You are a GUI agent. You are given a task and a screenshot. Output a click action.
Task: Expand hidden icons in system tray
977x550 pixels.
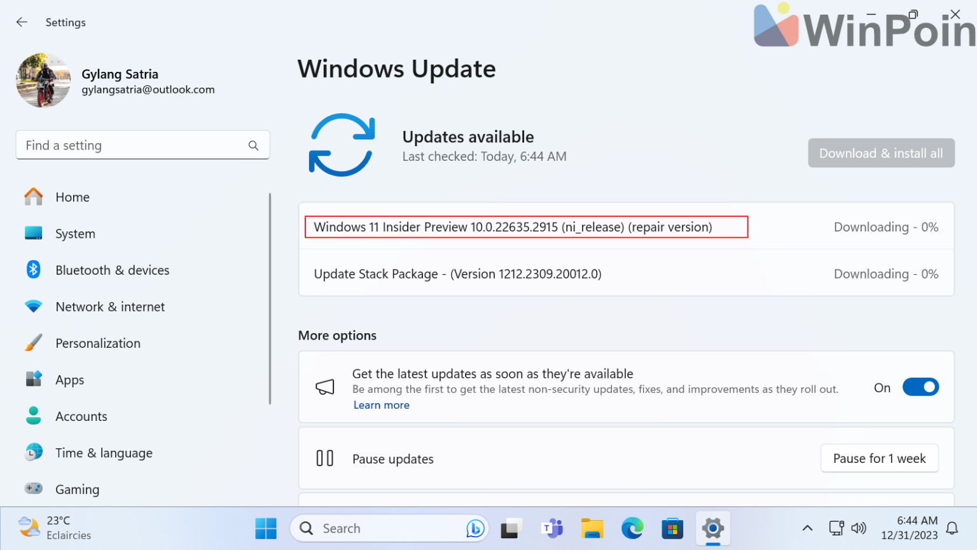pos(807,528)
